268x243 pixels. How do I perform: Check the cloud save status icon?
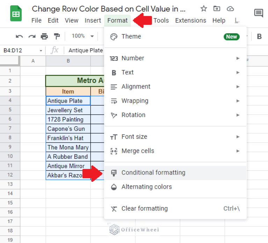click(x=230, y=9)
